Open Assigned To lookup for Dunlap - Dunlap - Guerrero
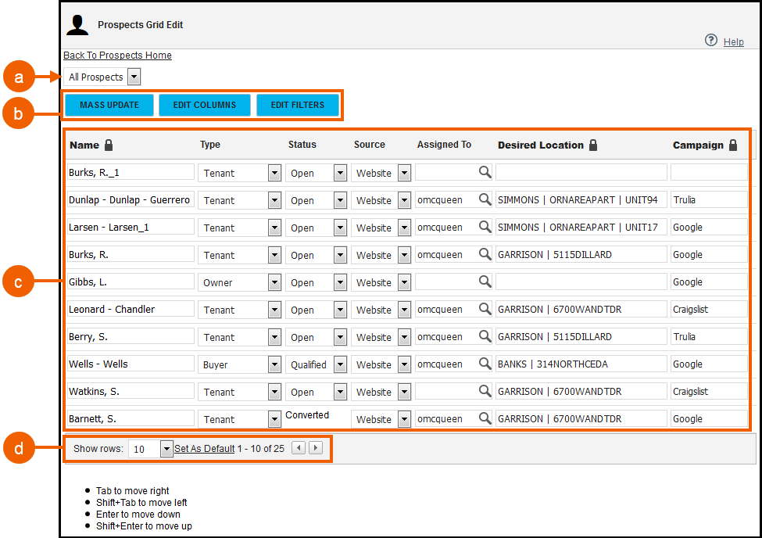 485,199
